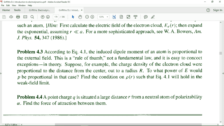The image size is (224, 126).
Task: Click the horizontal scrollbar thumb
Action: coord(128,125)
